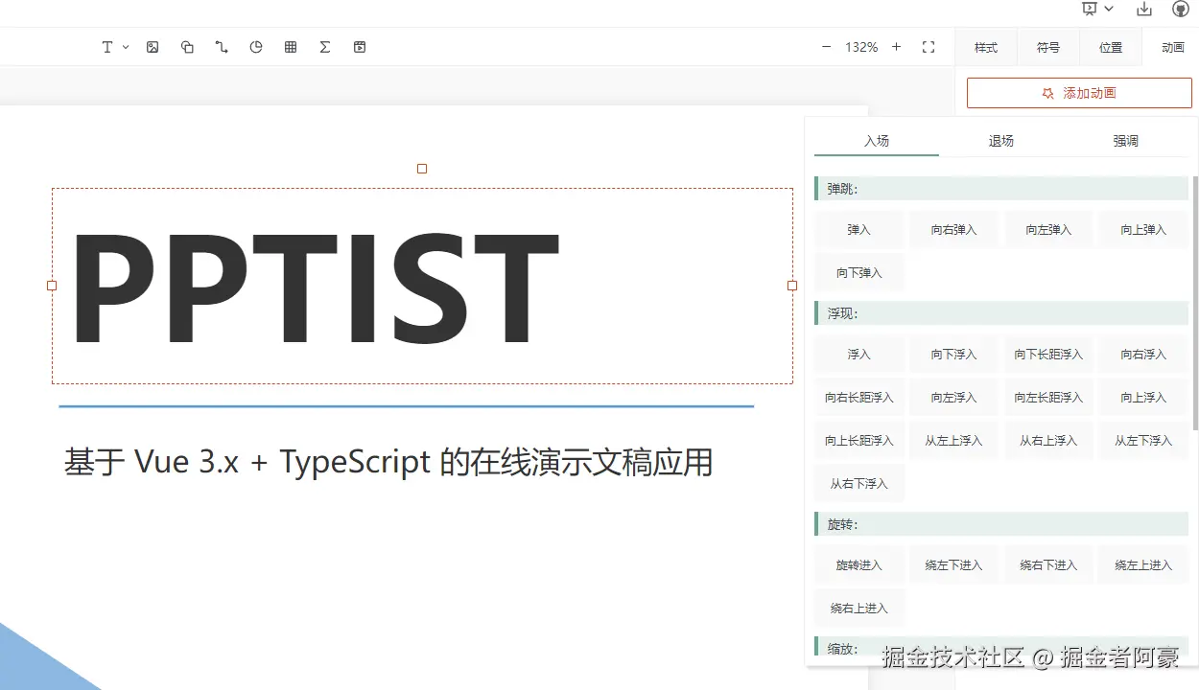The height and width of the screenshot is (690, 1199).
Task: Open the text tool dropdown arrow
Action: coord(126,47)
